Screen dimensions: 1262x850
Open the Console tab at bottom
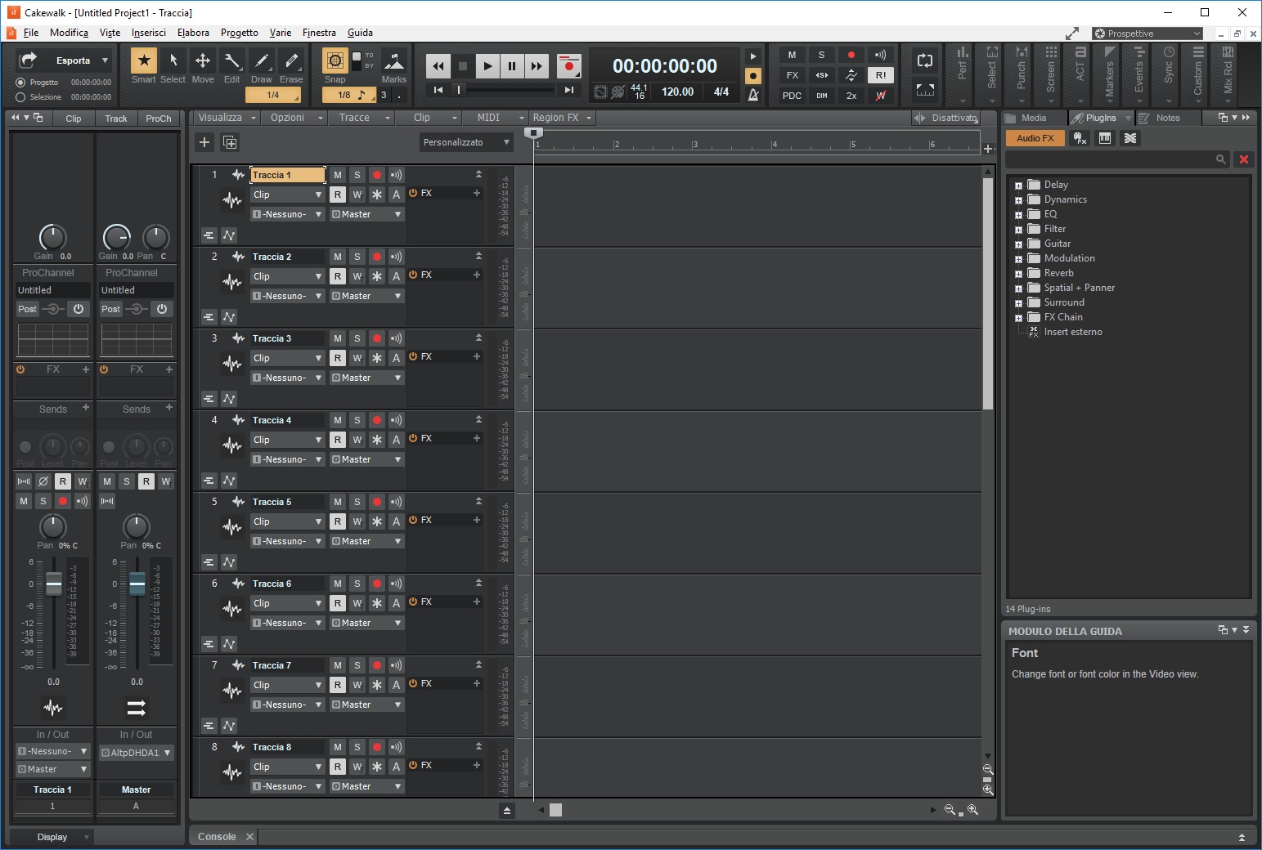[217, 837]
